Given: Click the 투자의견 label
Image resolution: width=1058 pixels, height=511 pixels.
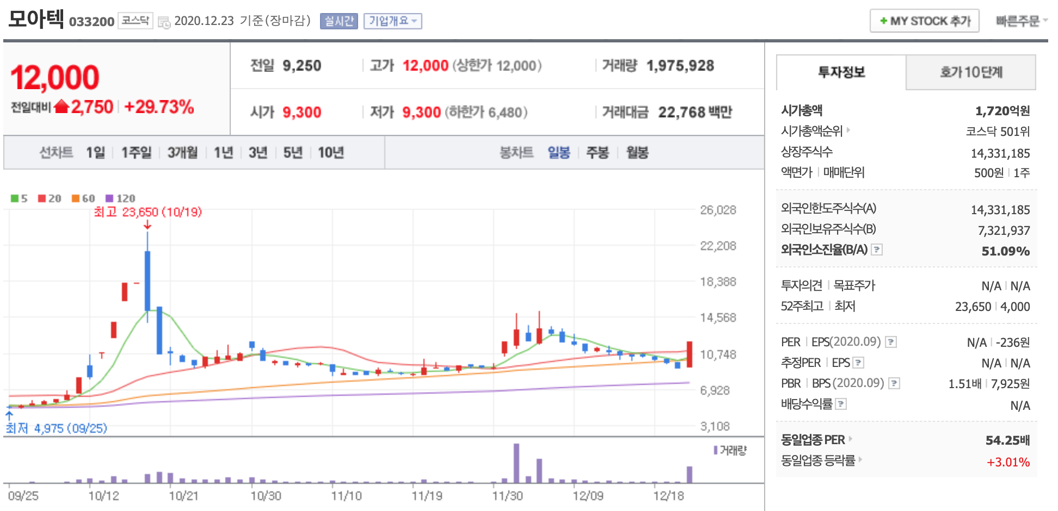Looking at the screenshot, I should (802, 285).
